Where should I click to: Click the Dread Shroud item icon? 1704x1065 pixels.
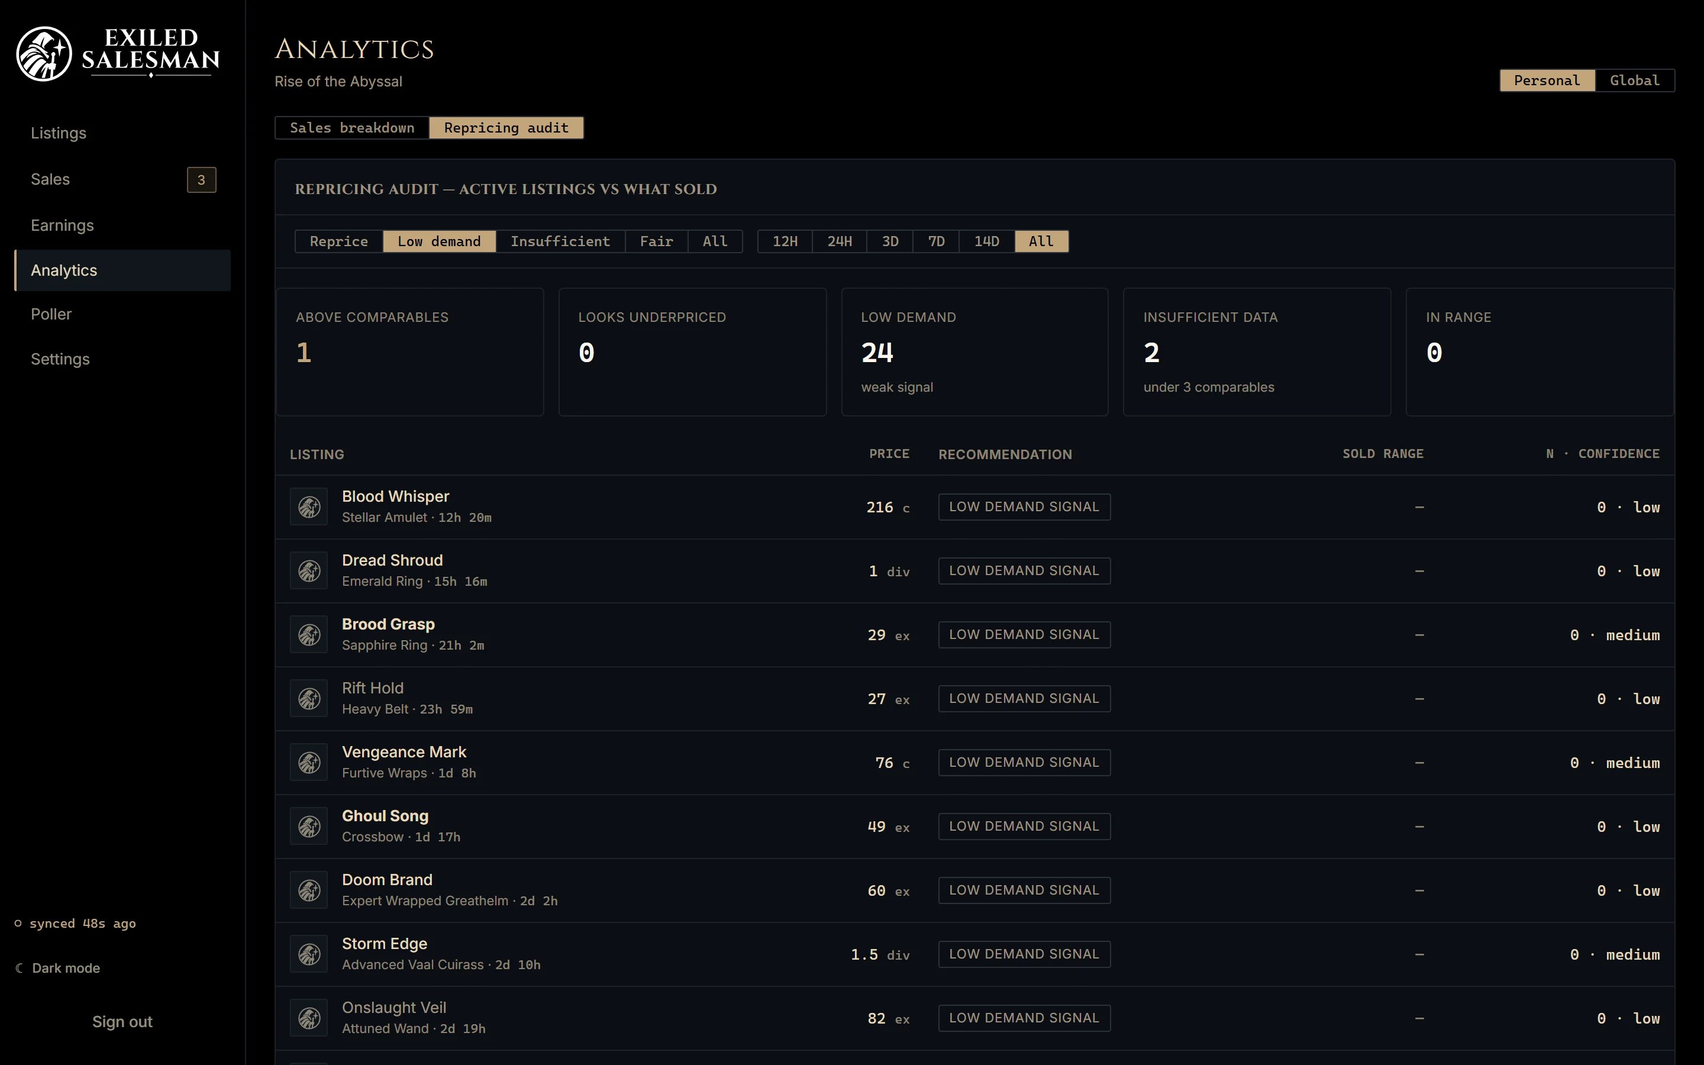click(x=309, y=570)
